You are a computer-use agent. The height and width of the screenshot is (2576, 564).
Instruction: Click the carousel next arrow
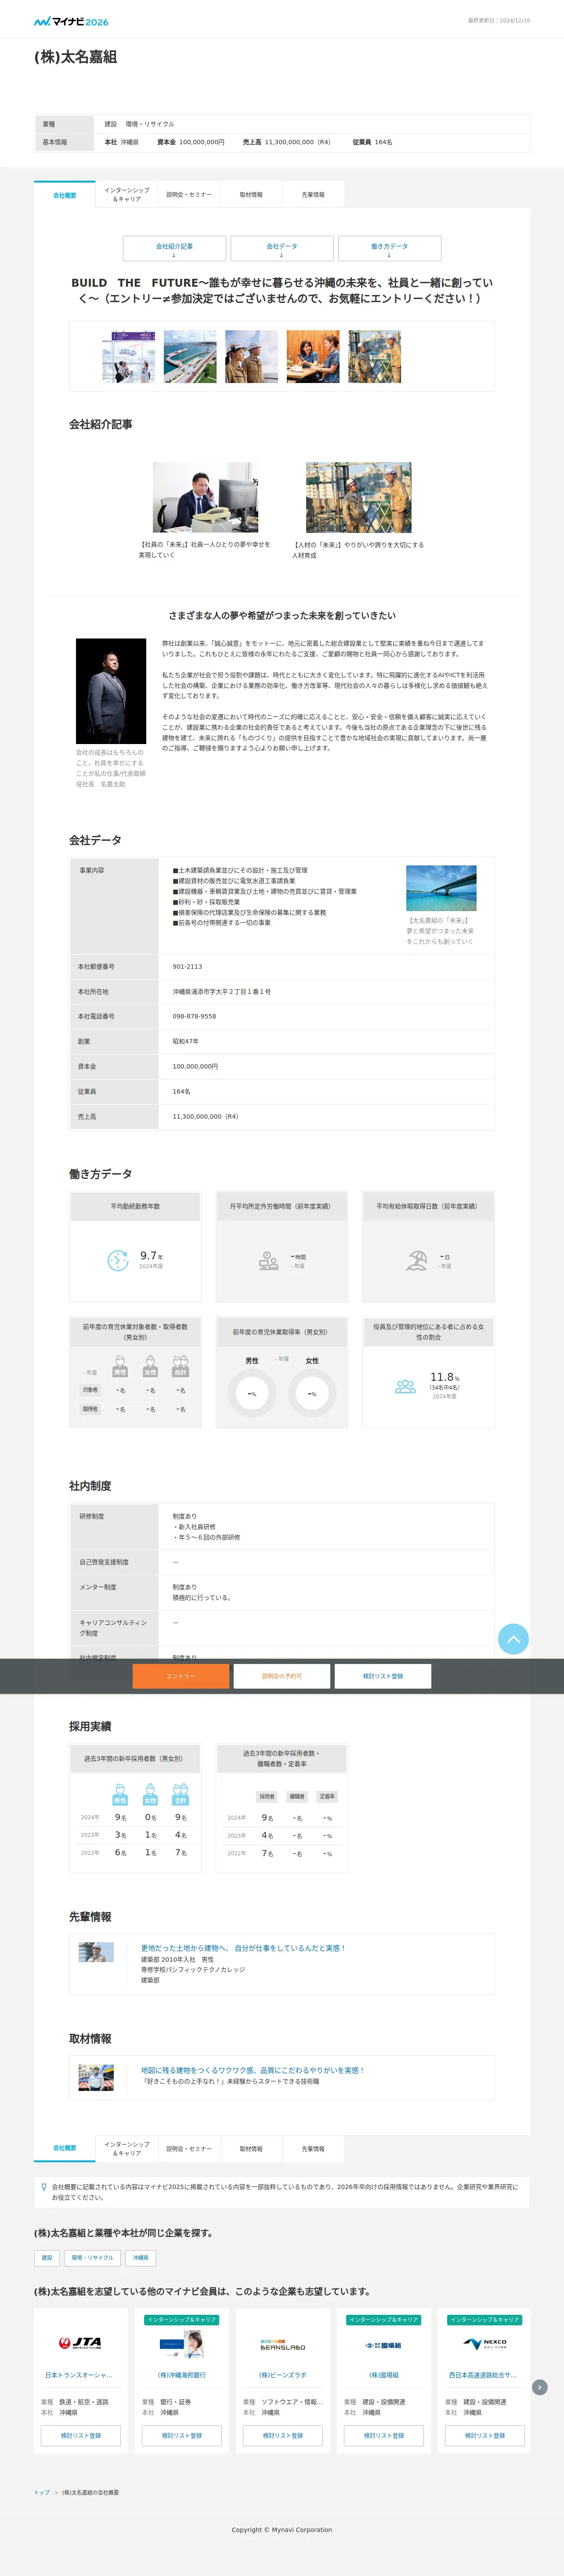[x=539, y=2386]
